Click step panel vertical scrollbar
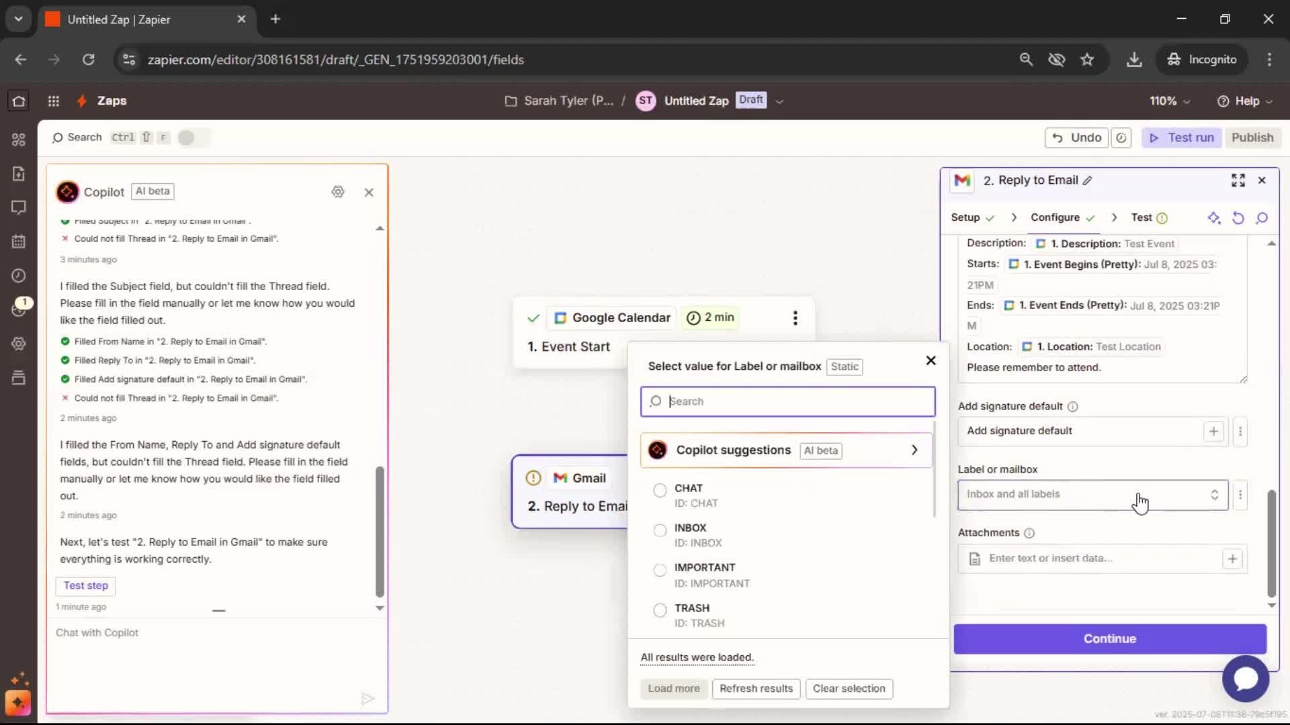The width and height of the screenshot is (1290, 725). point(1271,544)
